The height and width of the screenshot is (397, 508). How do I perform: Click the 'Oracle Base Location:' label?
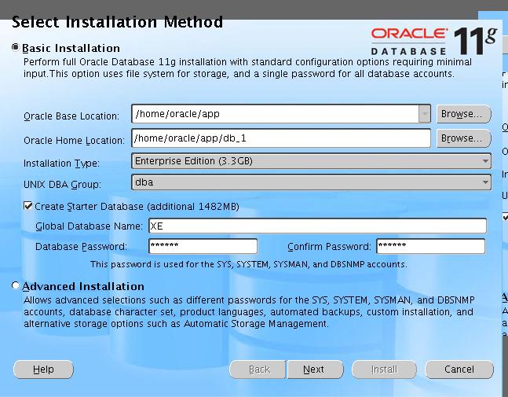(71, 116)
